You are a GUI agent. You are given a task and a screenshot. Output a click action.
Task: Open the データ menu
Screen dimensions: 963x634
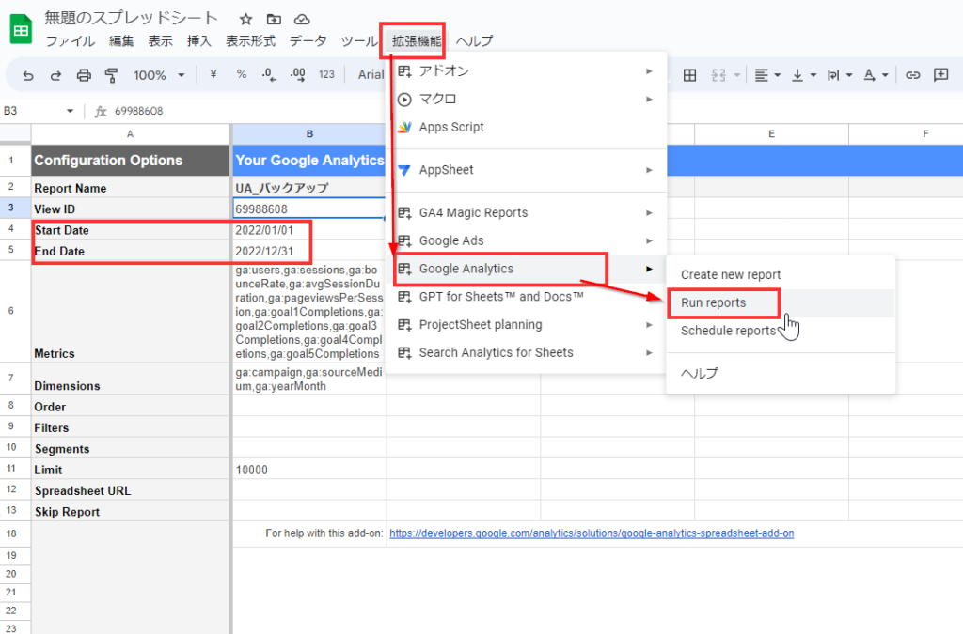pyautogui.click(x=308, y=41)
